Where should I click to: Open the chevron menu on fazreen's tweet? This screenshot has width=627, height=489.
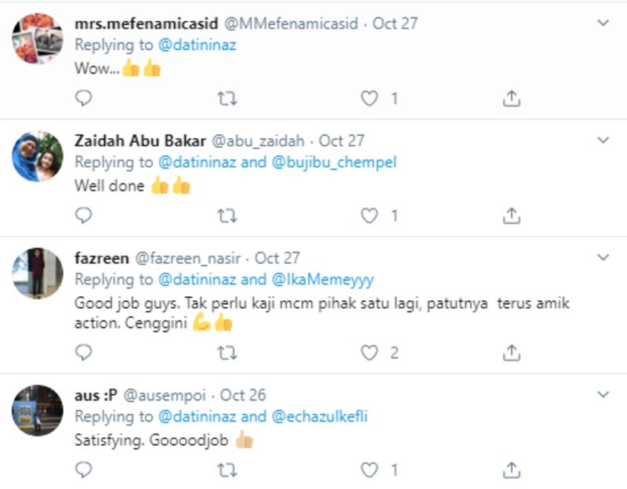[603, 257]
